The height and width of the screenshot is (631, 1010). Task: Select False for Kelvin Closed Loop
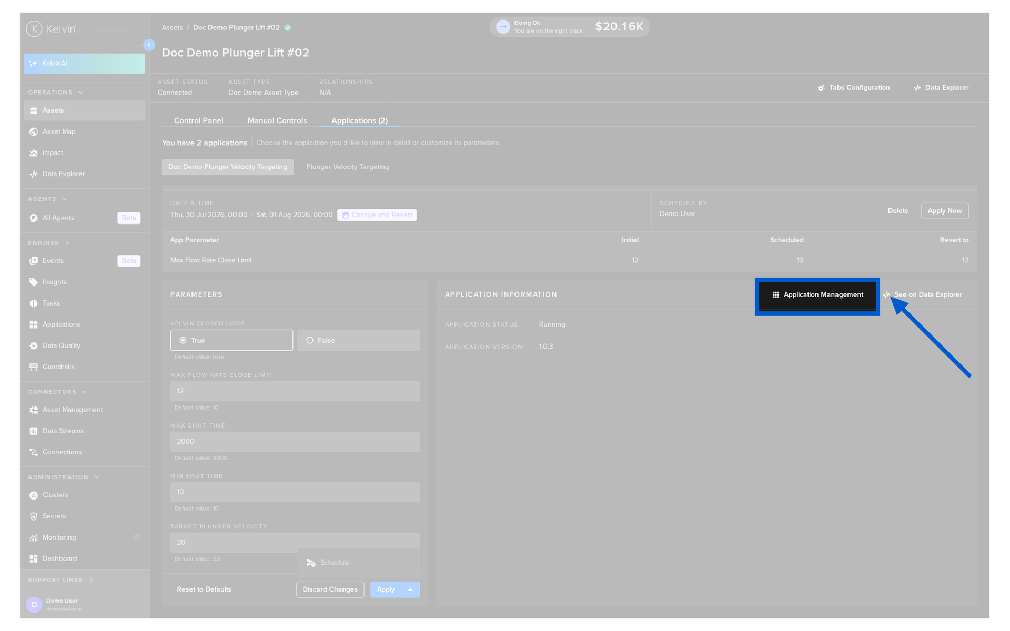pos(358,340)
